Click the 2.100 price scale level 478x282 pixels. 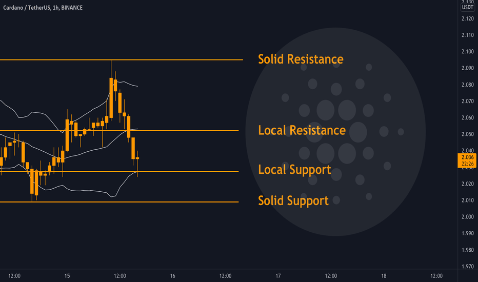pos(468,51)
